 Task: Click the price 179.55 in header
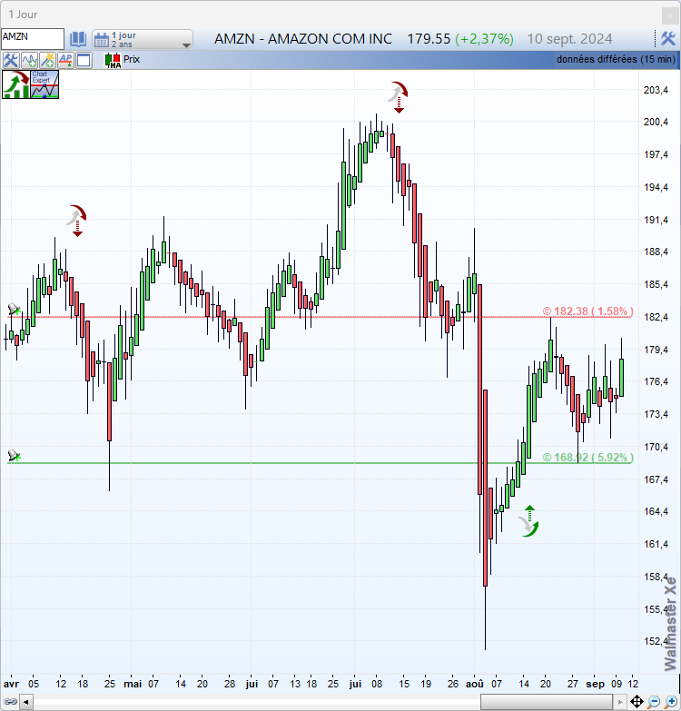coord(429,39)
